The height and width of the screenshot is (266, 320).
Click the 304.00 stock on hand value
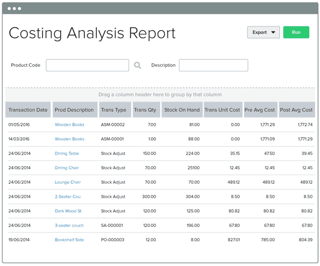pos(193,197)
